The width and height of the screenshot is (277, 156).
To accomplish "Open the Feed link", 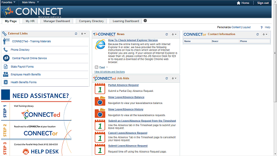I will tap(102, 67).
